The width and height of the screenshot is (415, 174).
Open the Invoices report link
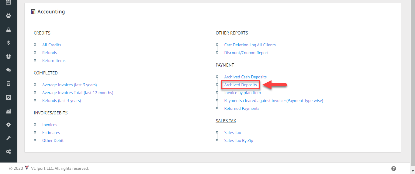click(50, 125)
